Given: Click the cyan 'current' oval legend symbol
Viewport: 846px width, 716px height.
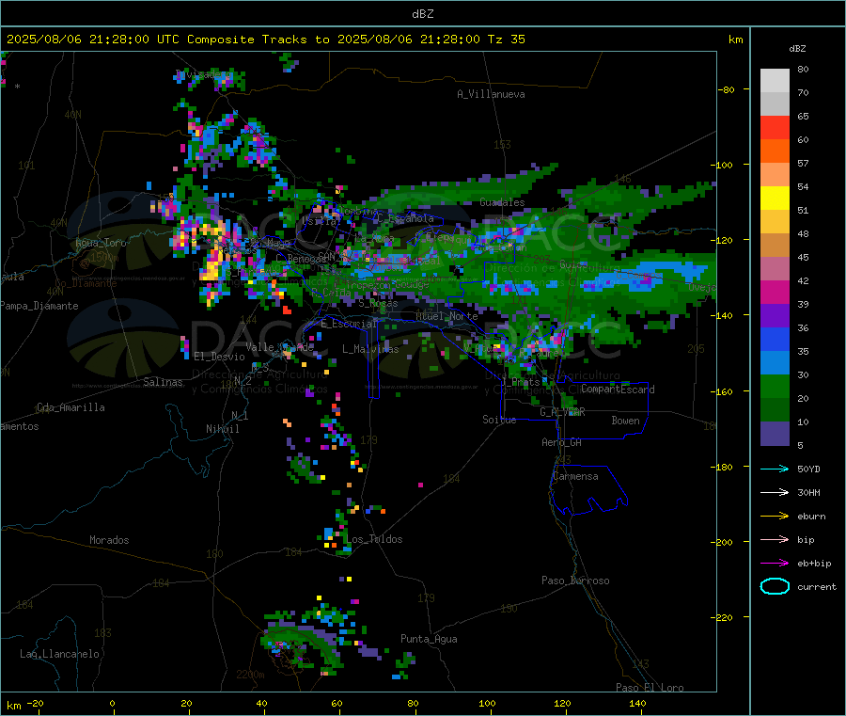Looking at the screenshot, I should 775,586.
